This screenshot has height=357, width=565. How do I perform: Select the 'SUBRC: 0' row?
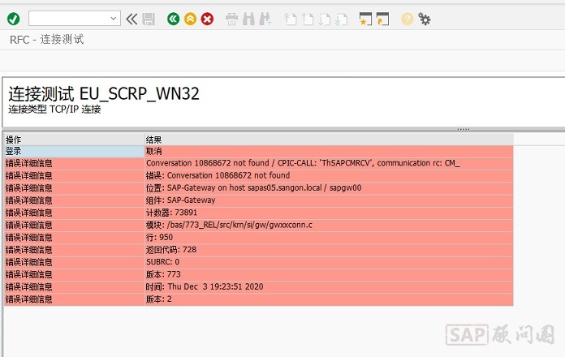click(x=258, y=262)
